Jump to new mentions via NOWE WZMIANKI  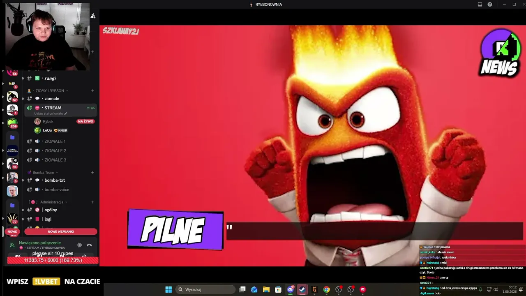(x=61, y=231)
